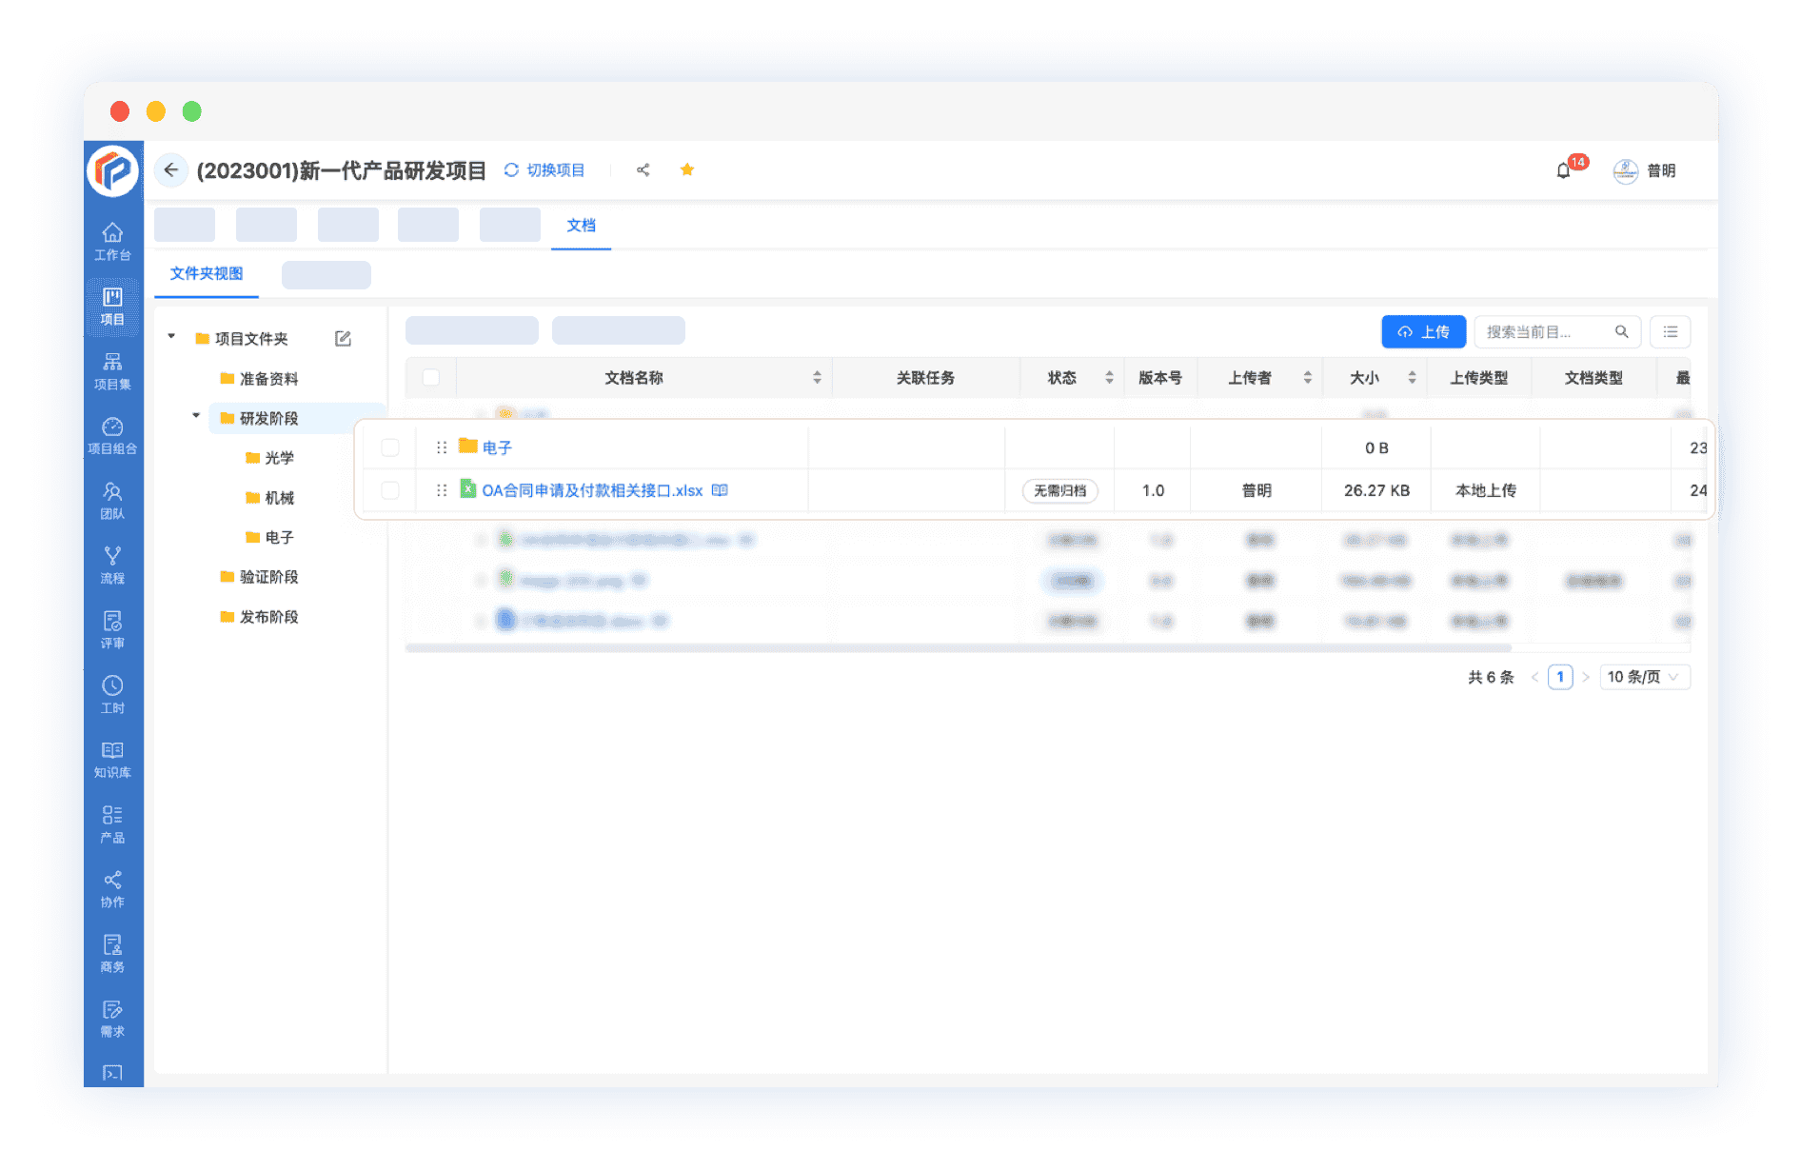The image size is (1801, 1171).
Task: Click the 共 6 条 total count text
Action: (1491, 677)
